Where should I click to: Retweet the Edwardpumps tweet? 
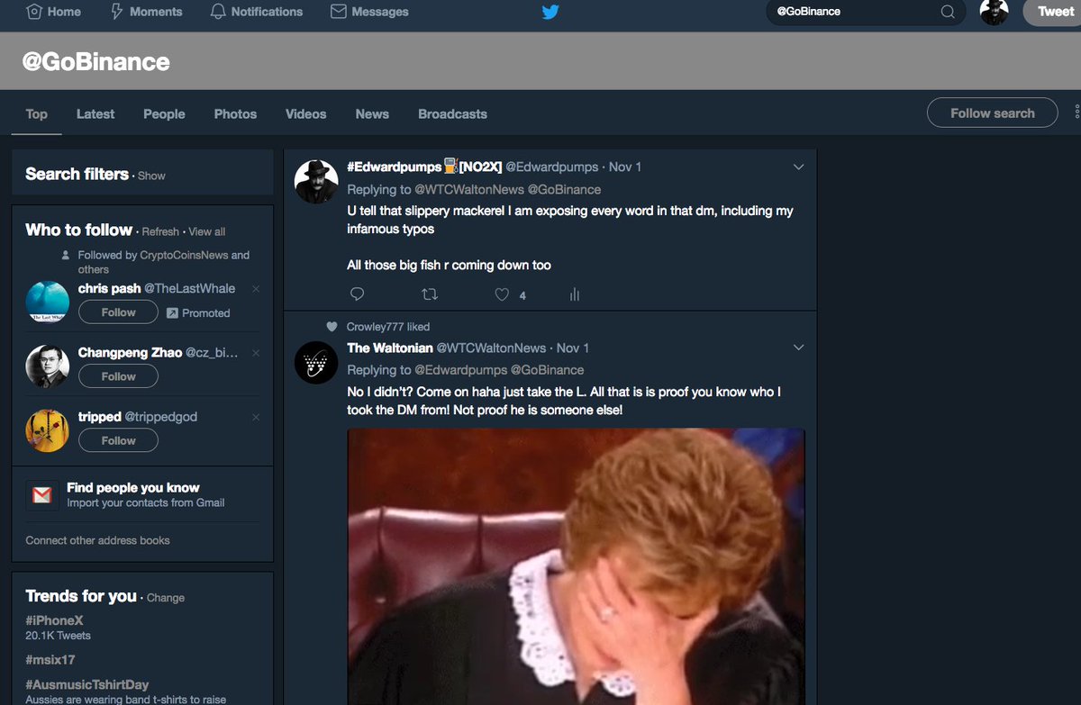pos(430,294)
